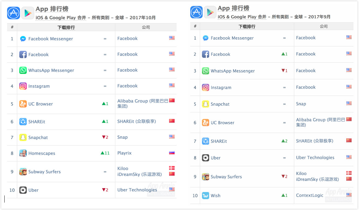
Task: Open ContextLogic company link
Action: (309, 195)
